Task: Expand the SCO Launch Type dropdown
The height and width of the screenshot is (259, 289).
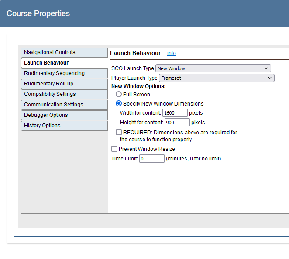Action: 213,68
